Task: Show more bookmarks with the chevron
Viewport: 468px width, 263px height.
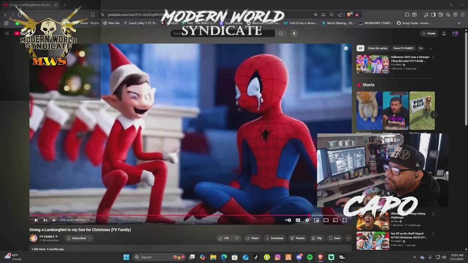Action: coord(459,23)
